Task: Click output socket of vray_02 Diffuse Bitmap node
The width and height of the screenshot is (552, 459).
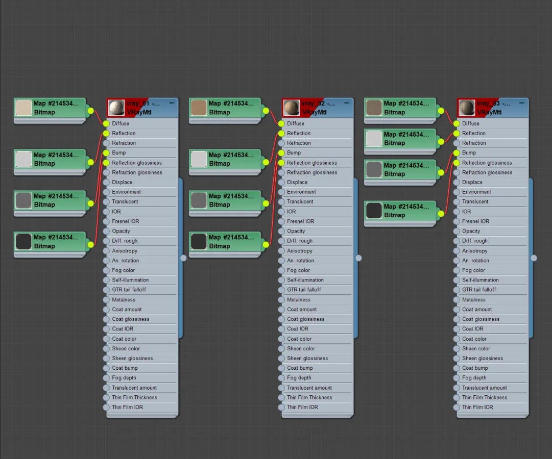Action: coord(266,111)
